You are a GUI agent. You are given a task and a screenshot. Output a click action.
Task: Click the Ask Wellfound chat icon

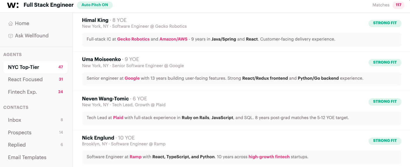point(11,36)
